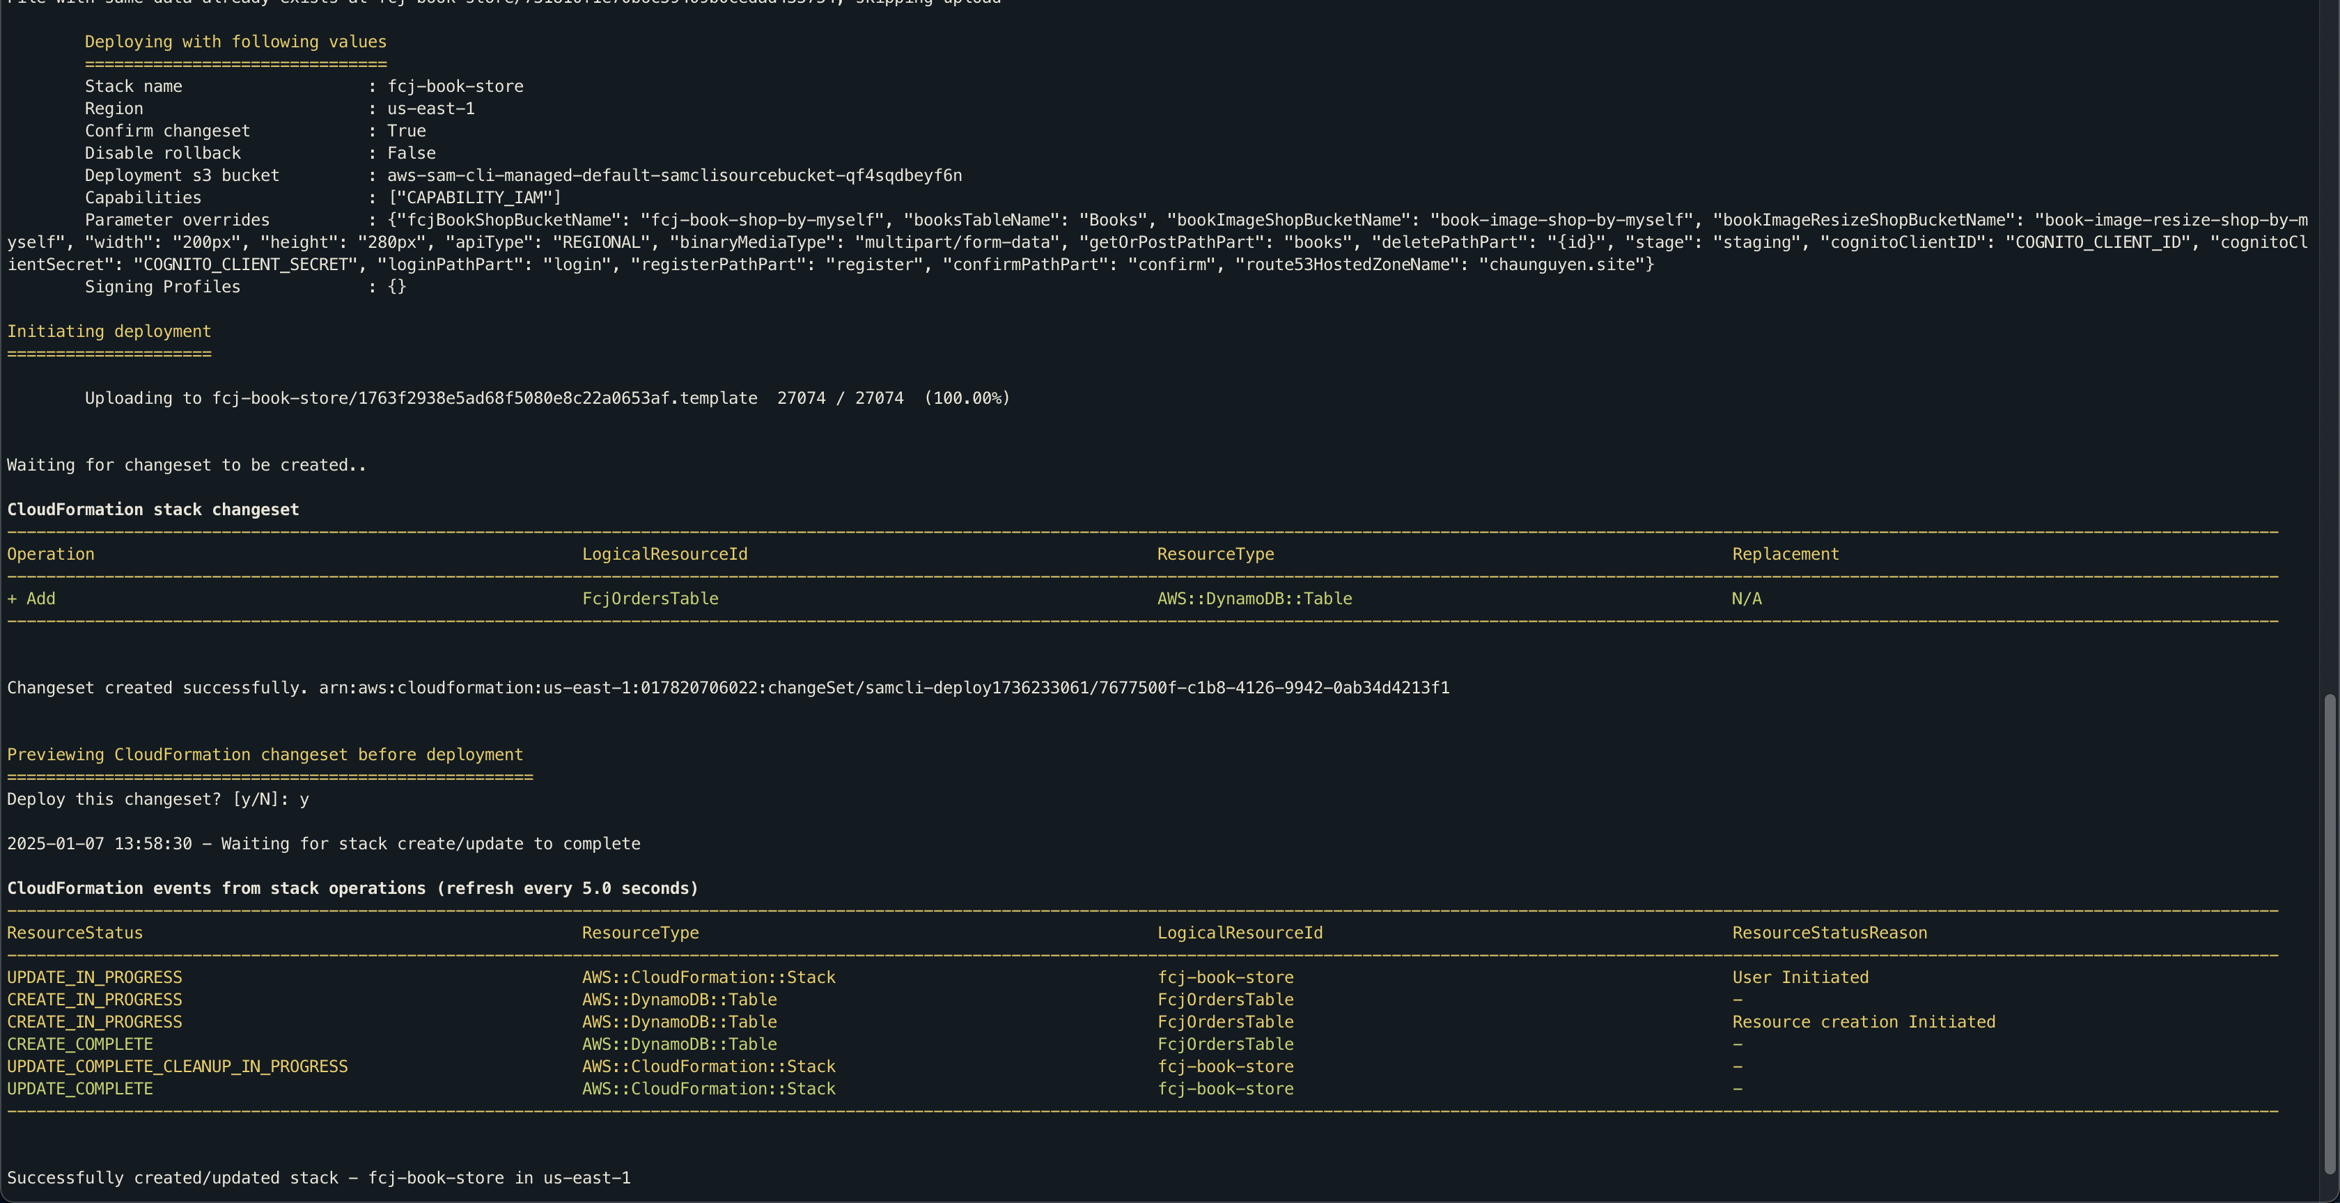Click the '2025-01-07 13:58:30' timestamp line

[x=323, y=844]
